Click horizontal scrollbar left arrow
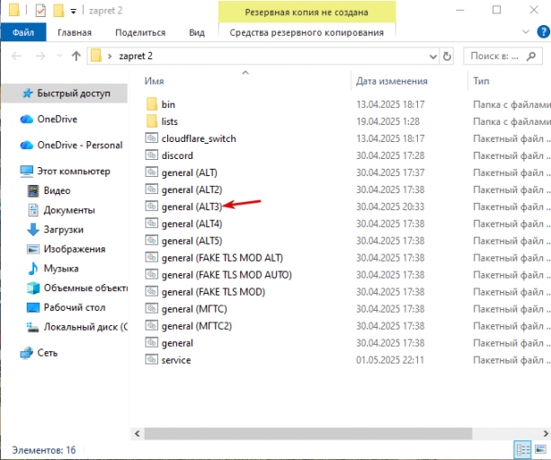This screenshot has height=460, width=551. coord(138,434)
